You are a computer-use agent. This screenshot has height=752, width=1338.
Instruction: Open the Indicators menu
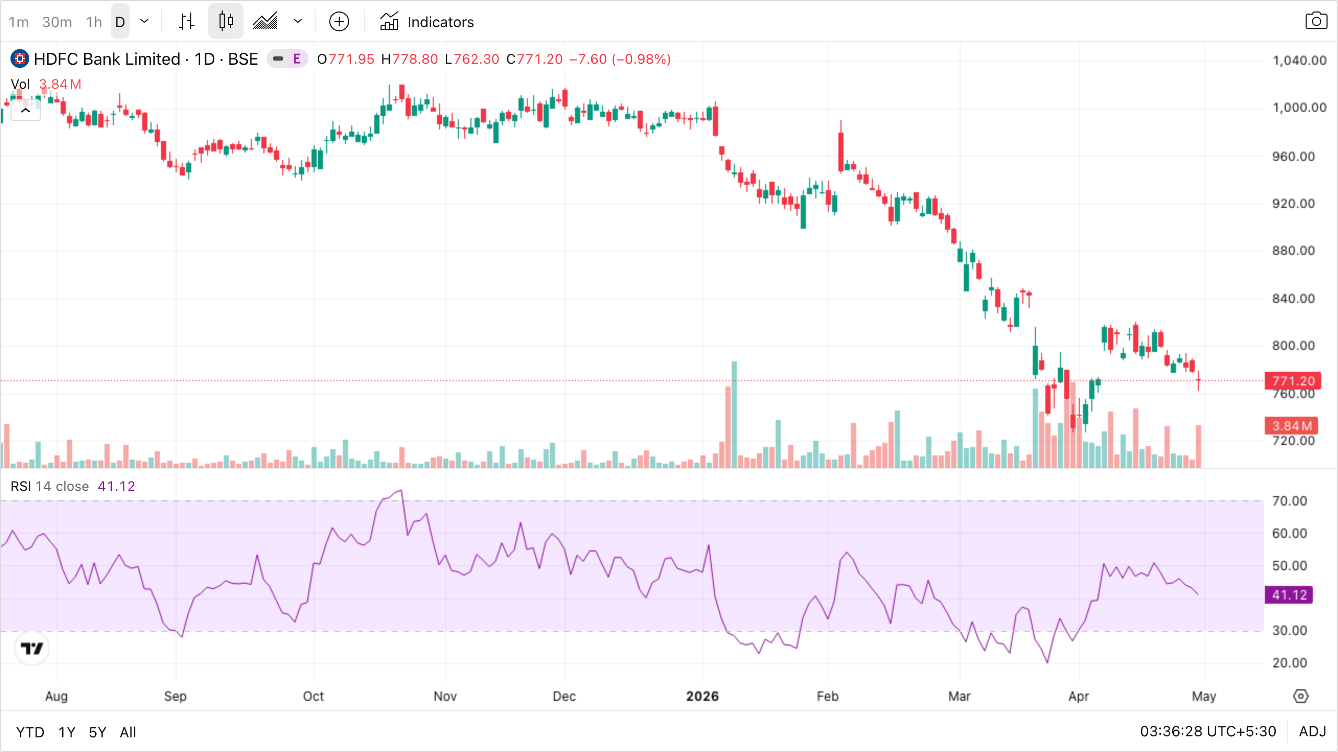[427, 22]
